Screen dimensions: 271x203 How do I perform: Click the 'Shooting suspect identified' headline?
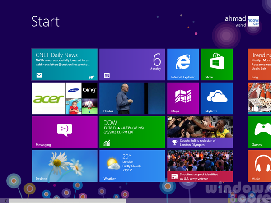point(199,174)
